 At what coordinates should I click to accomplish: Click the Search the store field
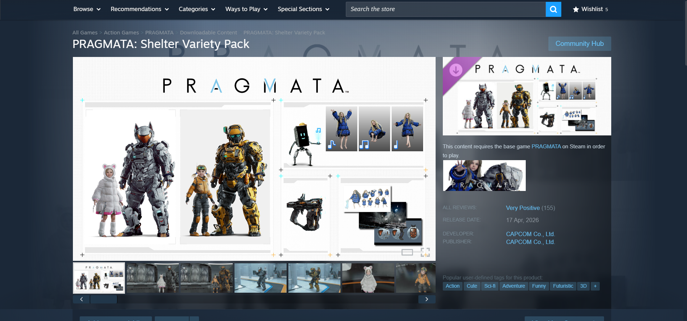pyautogui.click(x=445, y=9)
